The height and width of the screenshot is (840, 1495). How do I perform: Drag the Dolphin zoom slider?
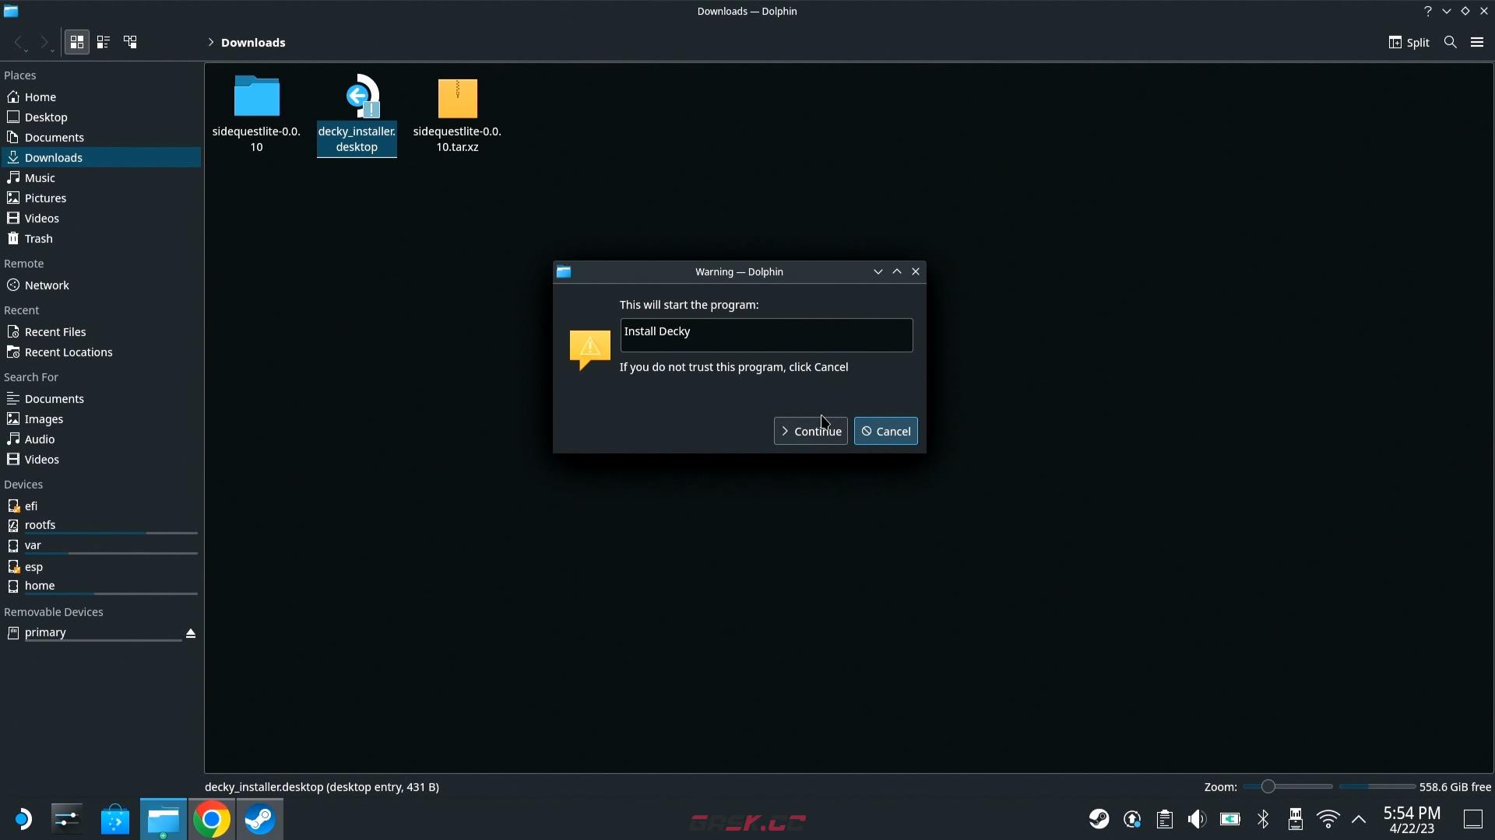point(1266,786)
